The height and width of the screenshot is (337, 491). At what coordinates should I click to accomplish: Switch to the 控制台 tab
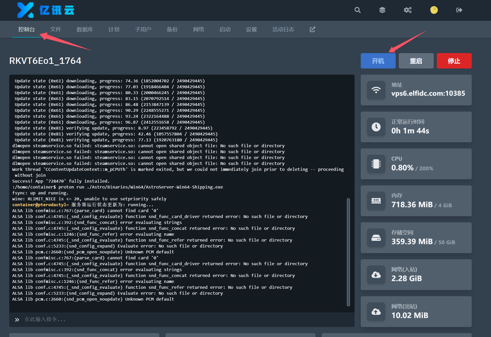pos(26,29)
